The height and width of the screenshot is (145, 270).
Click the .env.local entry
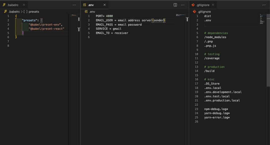coord(213,88)
